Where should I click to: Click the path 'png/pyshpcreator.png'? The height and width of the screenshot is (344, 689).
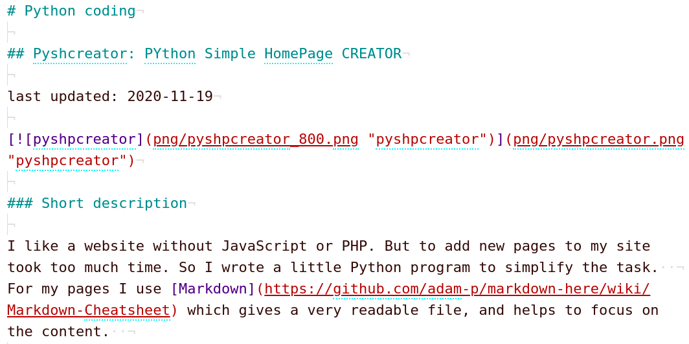click(599, 140)
